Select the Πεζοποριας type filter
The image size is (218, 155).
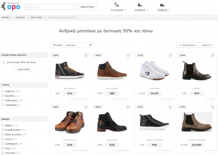2,101
